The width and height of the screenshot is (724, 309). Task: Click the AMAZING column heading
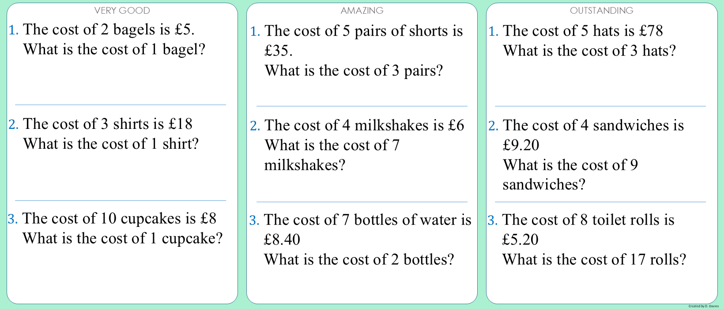pyautogui.click(x=362, y=11)
